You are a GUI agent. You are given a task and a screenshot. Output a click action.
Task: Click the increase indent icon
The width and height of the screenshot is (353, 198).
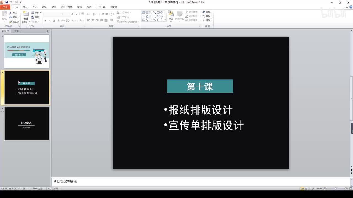pyautogui.click(x=107, y=14)
